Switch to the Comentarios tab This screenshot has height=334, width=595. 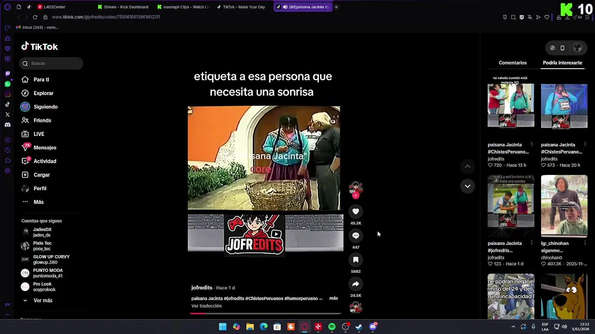[x=513, y=63]
